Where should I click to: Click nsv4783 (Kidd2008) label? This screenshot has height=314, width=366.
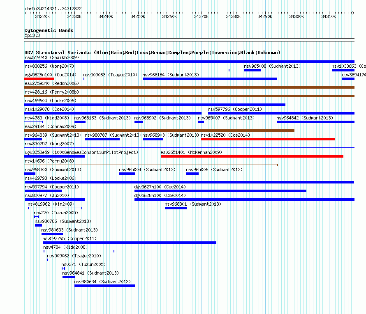(x=47, y=118)
